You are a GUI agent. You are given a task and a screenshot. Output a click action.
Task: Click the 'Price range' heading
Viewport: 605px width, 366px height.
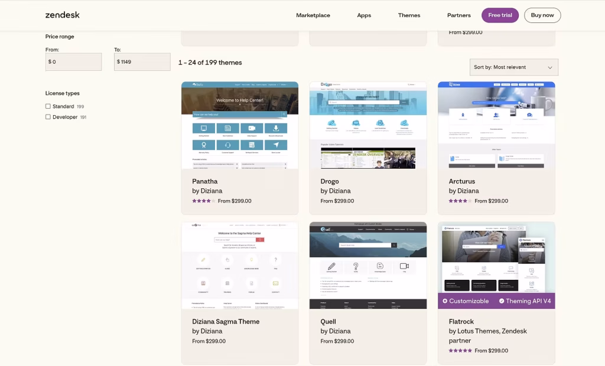[x=60, y=37]
